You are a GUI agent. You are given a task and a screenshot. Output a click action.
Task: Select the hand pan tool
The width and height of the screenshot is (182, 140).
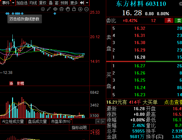coord(68,9)
